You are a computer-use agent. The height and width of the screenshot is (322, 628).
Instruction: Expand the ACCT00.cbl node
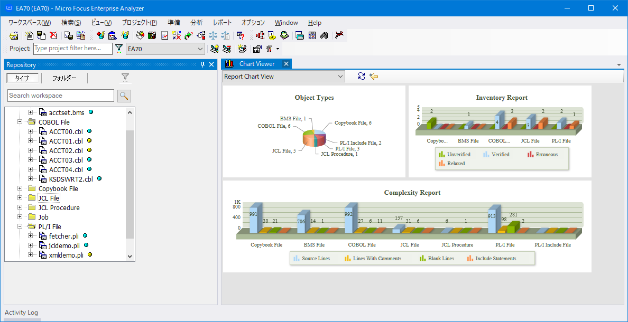30,131
